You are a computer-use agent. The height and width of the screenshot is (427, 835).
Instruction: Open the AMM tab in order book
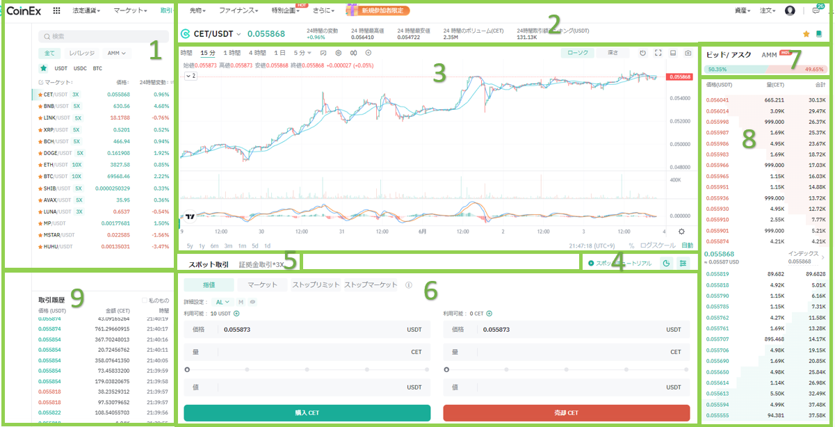769,54
